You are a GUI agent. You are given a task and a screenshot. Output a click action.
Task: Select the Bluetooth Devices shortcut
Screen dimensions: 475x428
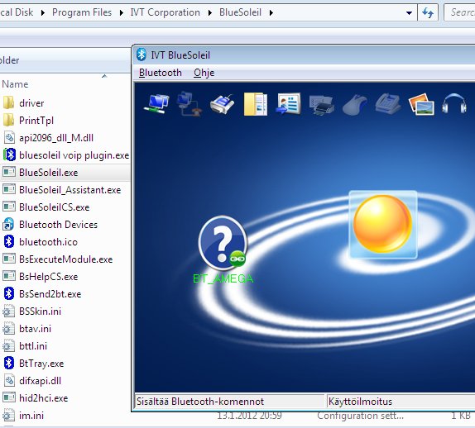[58, 225]
